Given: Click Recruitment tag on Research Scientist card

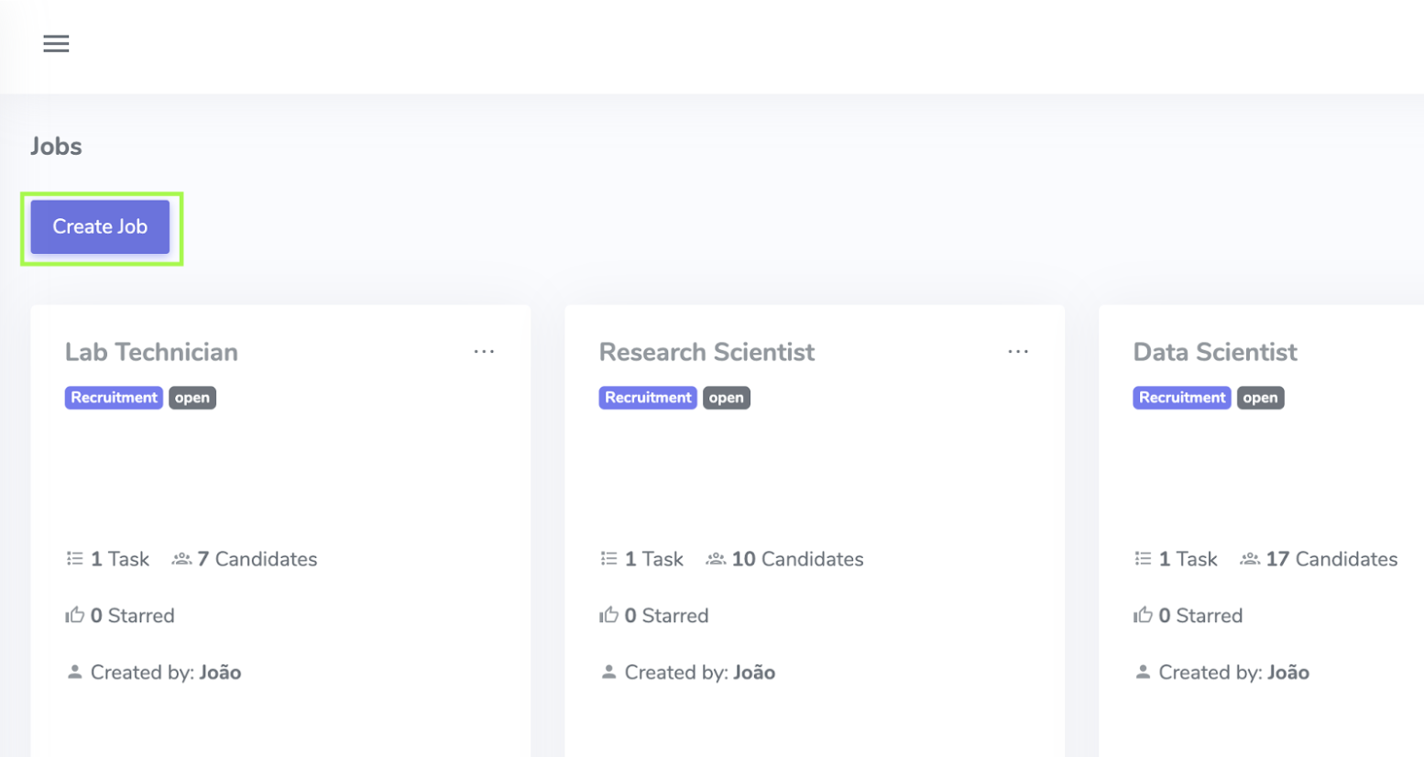Looking at the screenshot, I should click(648, 398).
